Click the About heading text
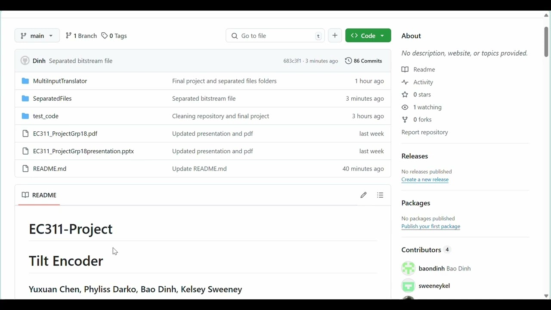Viewport: 551px width, 310px height. (411, 36)
